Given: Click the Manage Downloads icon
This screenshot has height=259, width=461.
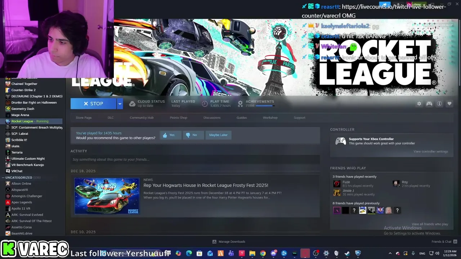Looking at the screenshot, I should pos(214,242).
